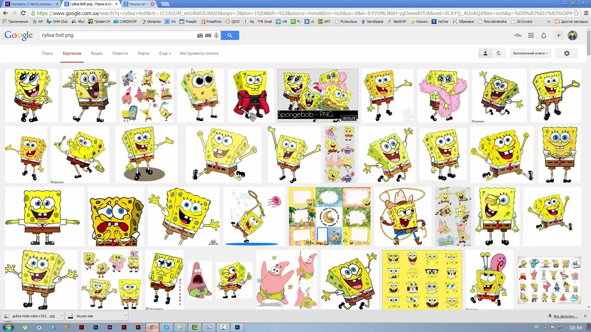Open the Приват24 bookmark
The width and height of the screenshot is (591, 332).
[99, 22]
